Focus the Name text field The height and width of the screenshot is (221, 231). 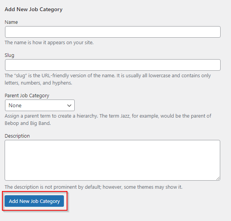point(113,32)
